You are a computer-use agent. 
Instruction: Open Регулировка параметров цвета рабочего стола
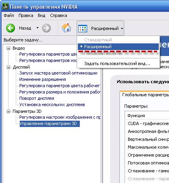click(60, 86)
